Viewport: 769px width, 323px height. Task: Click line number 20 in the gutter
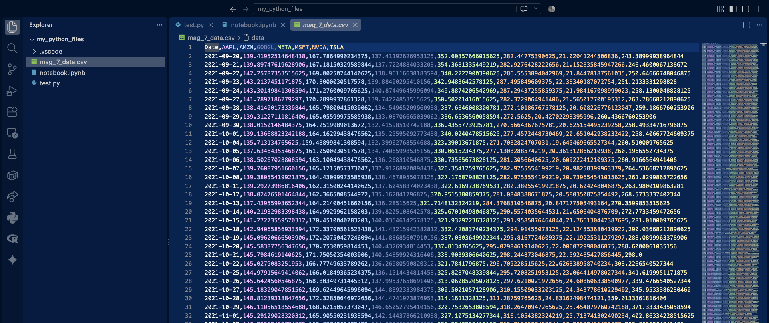189,212
